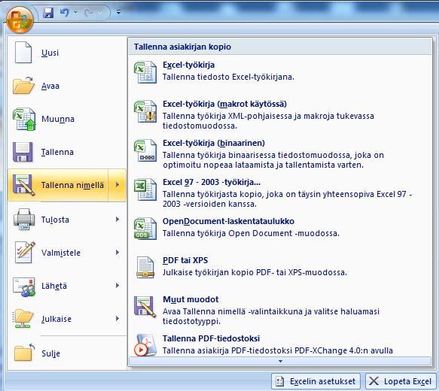This screenshot has height=391, width=439.
Task: Expand the Tulosta submenu arrow
Action: [117, 220]
